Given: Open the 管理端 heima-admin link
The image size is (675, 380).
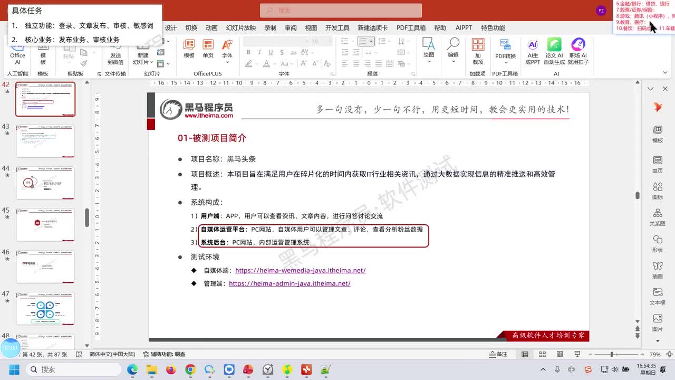Looking at the screenshot, I should point(290,283).
